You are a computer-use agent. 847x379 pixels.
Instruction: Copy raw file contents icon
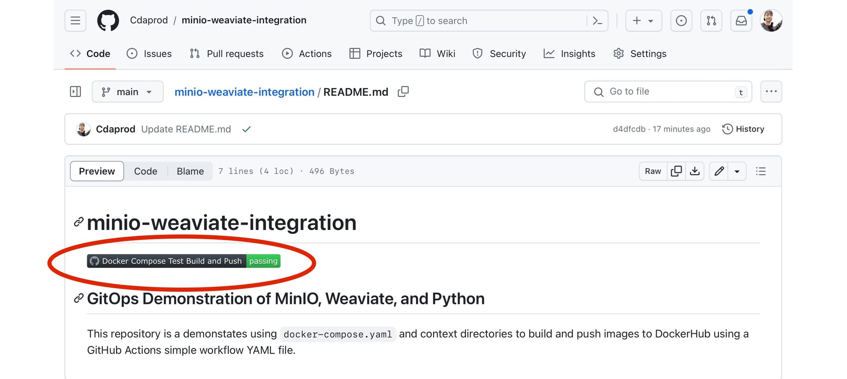pos(676,171)
